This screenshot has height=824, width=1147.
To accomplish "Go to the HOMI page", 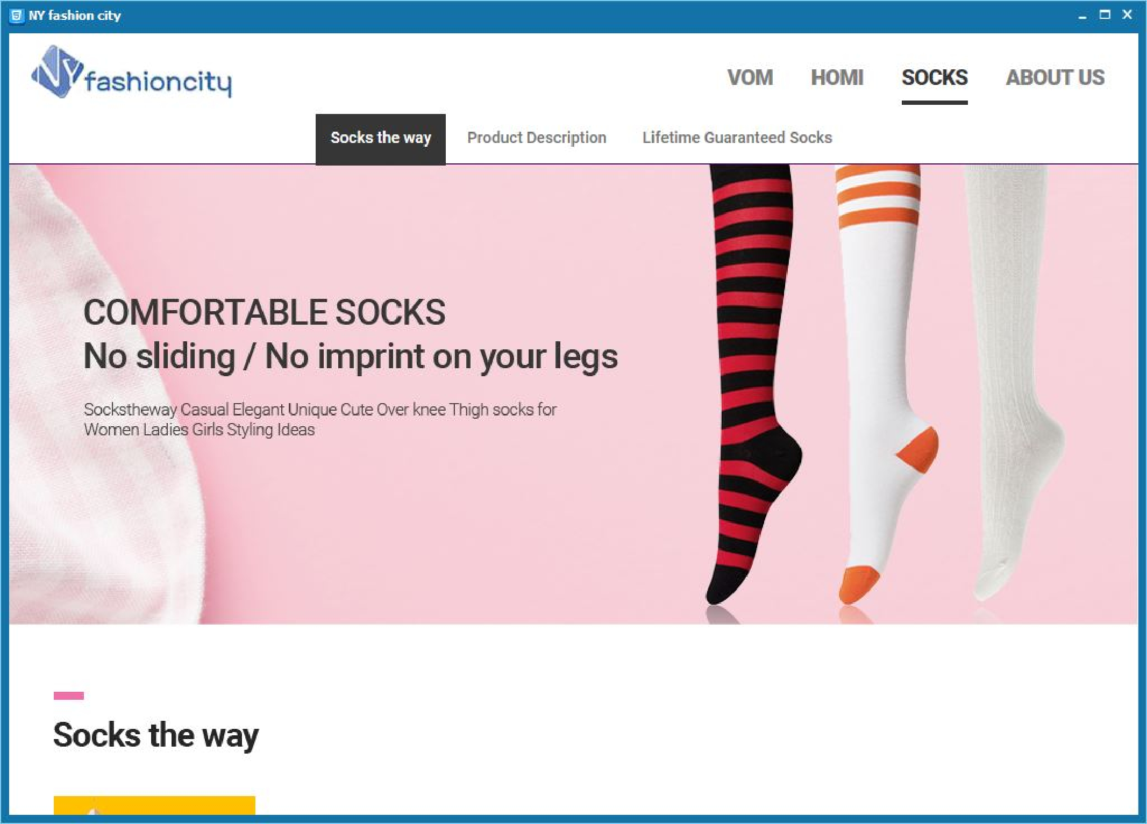I will click(x=837, y=77).
